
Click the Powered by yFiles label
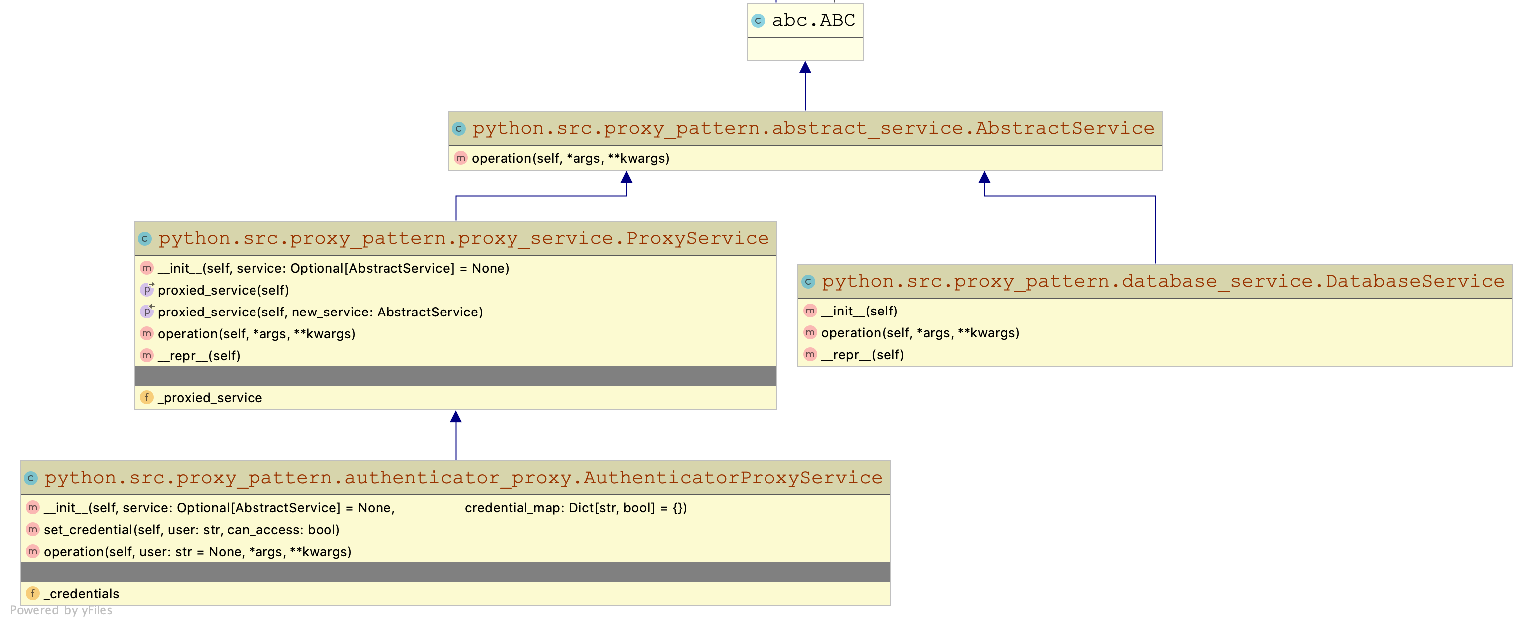61,610
